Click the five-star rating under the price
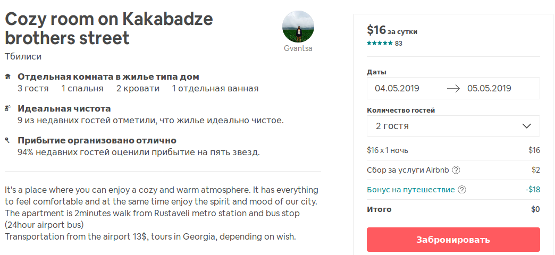555x255 pixels. point(380,44)
